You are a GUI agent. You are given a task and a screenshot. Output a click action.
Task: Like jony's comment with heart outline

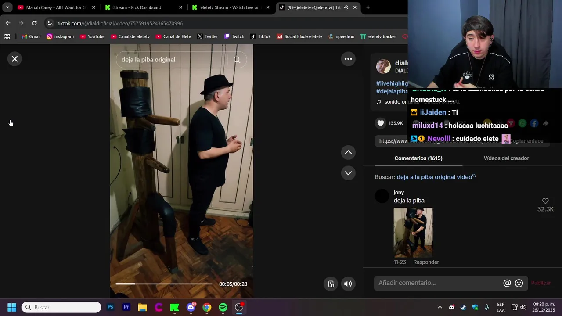[545, 201]
